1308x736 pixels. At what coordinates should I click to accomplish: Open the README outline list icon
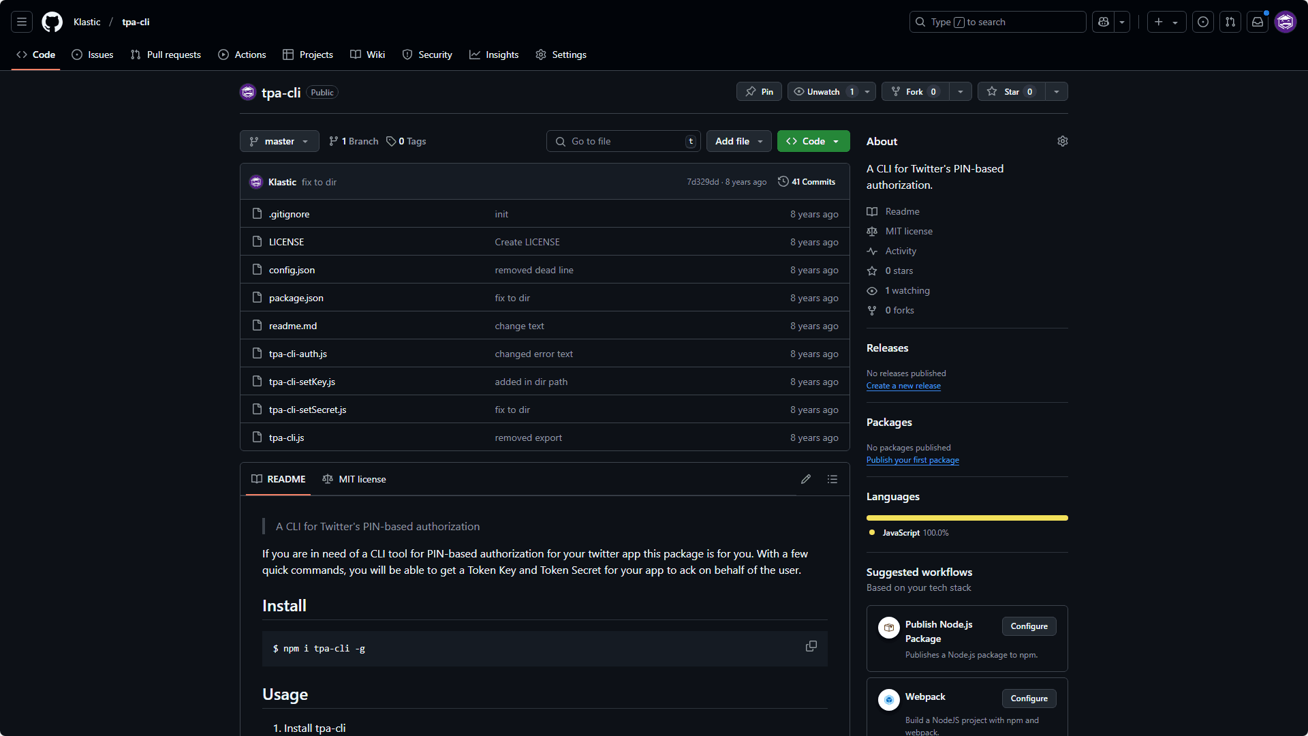[832, 479]
